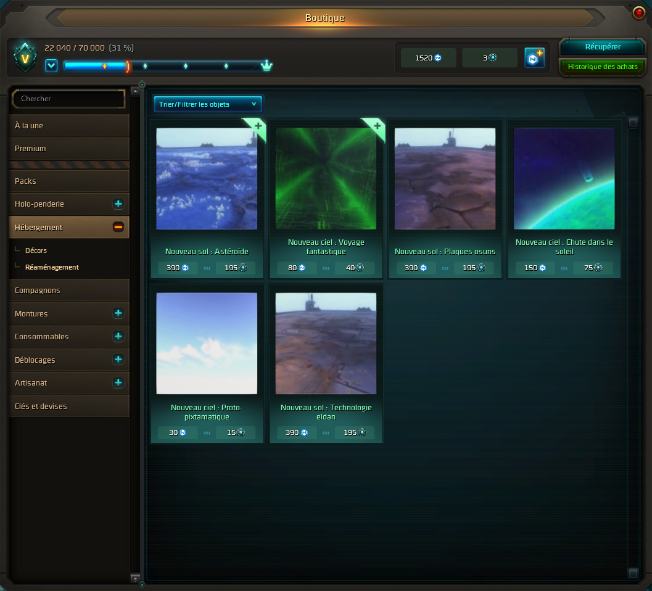The width and height of the screenshot is (652, 591).
Task: Buy Astéroïde for 390 NCoin
Action: coord(178,268)
